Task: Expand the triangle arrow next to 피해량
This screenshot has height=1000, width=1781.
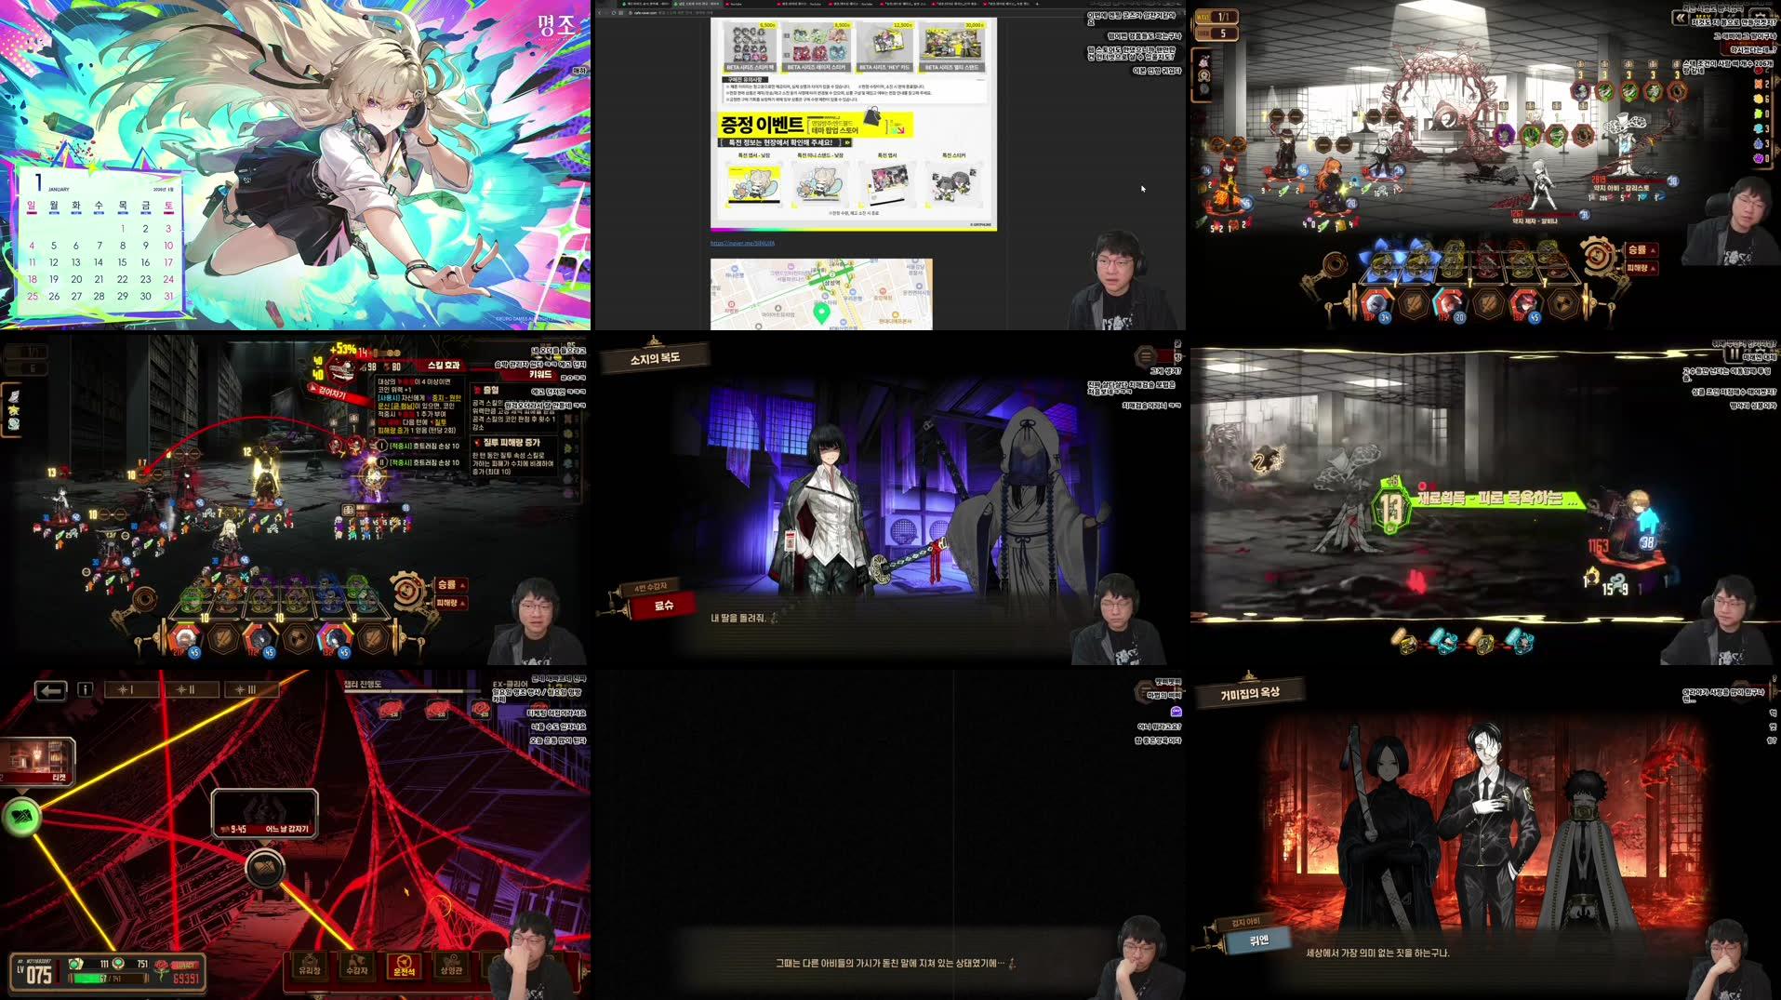Action: 463,602
